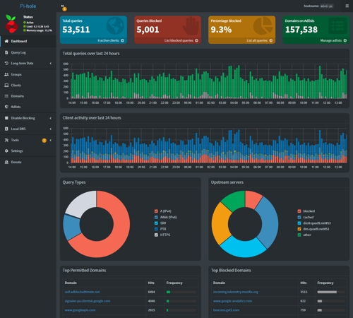This screenshot has height=318, width=353.
Task: Click frequency bar for self.adblockultimate.net
Action: [x=181, y=292]
